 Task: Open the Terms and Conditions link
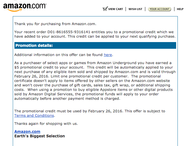[34, 115]
